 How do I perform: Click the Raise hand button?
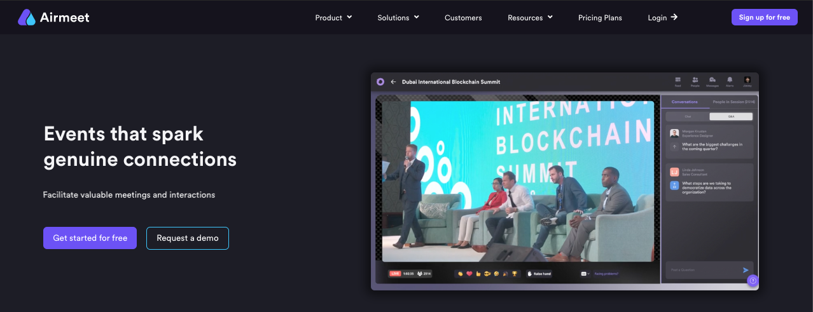(x=539, y=274)
